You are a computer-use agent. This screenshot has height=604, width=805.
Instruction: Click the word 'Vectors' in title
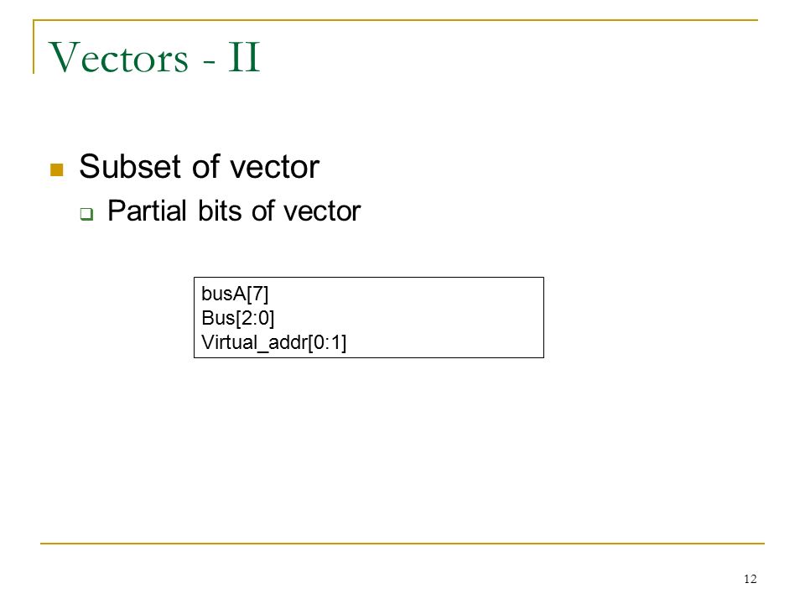click(118, 58)
